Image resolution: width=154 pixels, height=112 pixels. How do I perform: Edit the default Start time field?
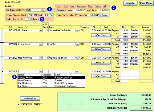[x=32, y=15]
